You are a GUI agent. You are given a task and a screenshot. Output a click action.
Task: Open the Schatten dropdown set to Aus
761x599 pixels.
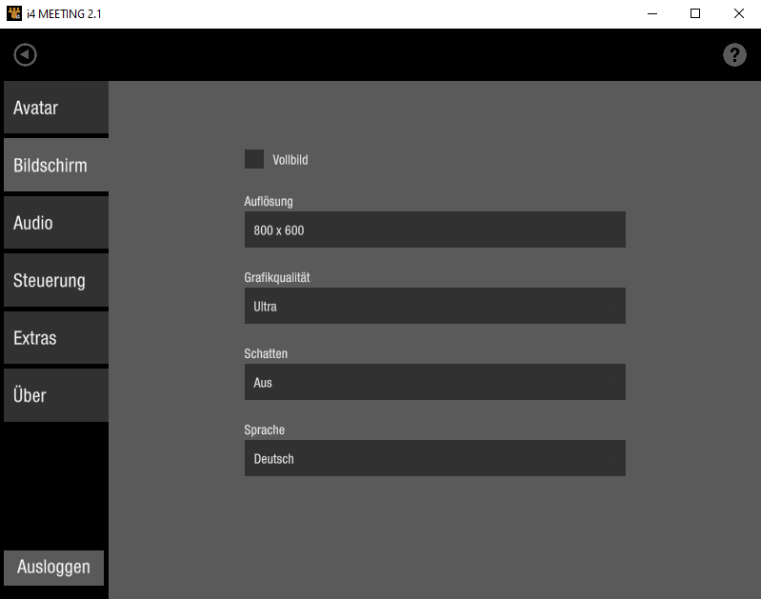(434, 382)
